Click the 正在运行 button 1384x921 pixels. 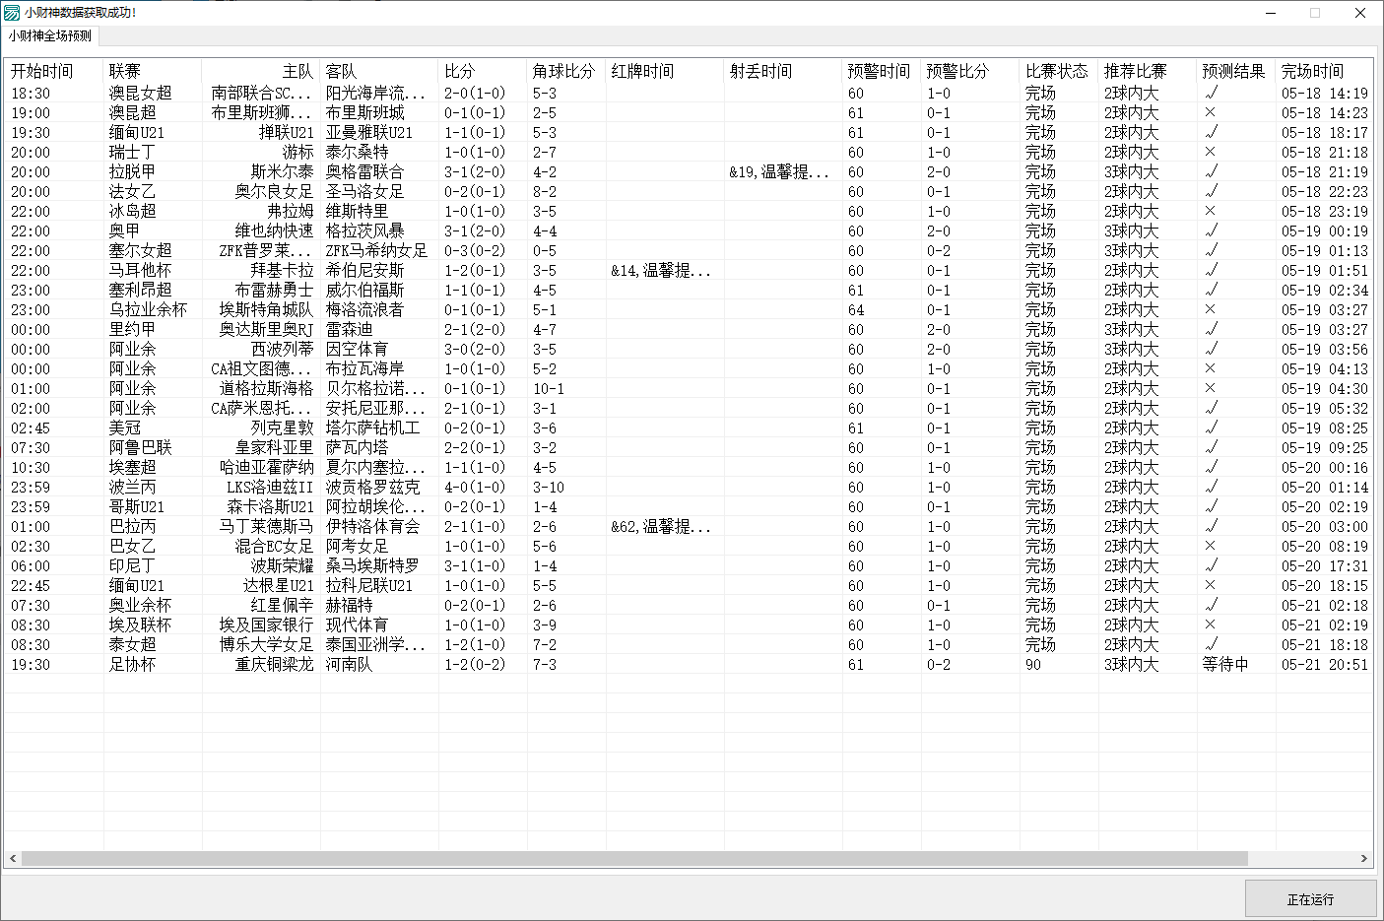[x=1310, y=899]
